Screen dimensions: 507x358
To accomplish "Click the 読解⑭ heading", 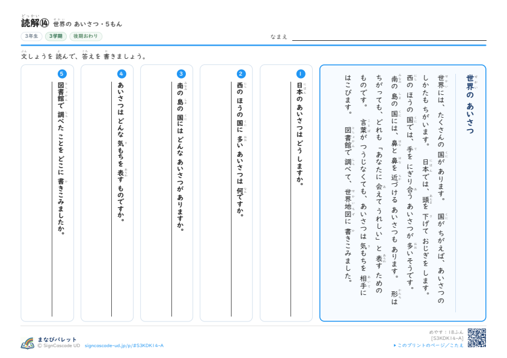I will [x=35, y=23].
